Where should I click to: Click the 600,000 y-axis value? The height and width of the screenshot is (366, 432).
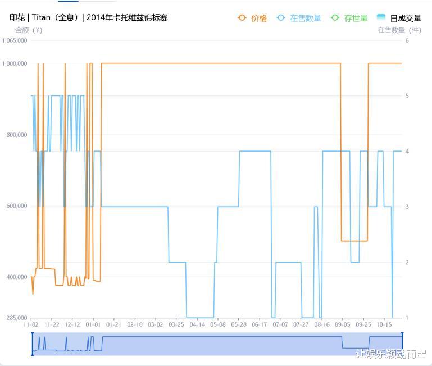pos(17,205)
